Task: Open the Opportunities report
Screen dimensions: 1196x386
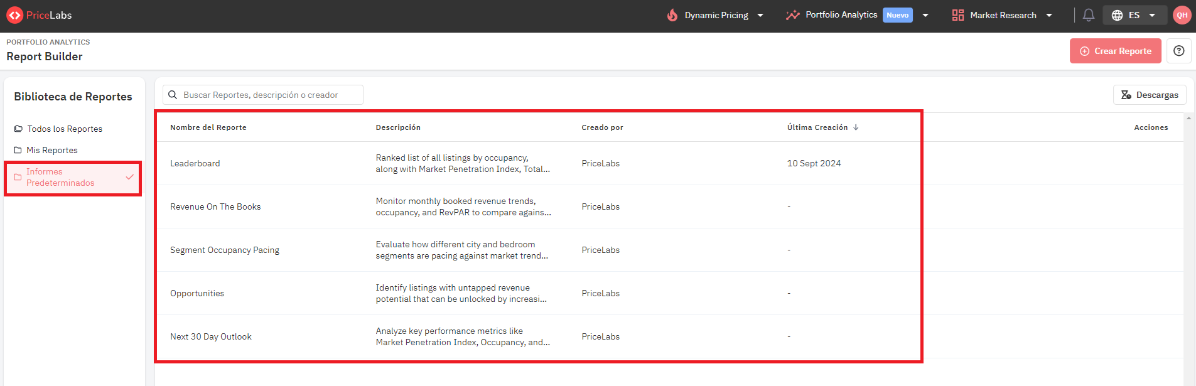Action: click(197, 293)
